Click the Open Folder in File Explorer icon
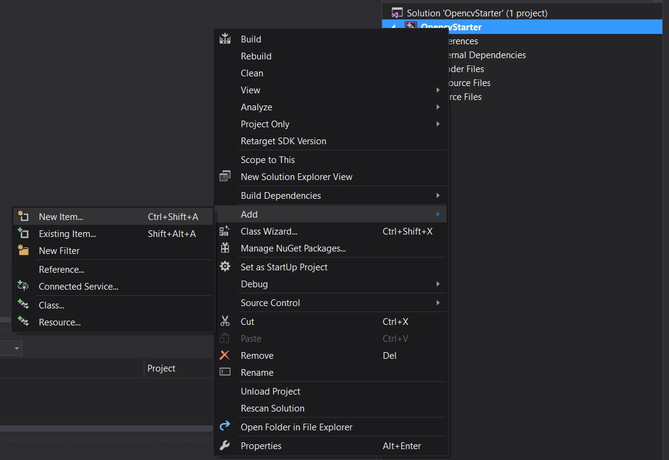 point(225,426)
